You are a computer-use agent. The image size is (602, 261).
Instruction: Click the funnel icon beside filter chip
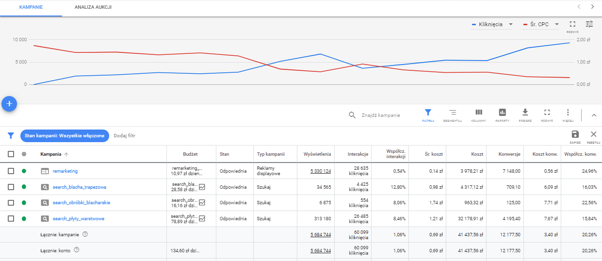[x=11, y=136]
